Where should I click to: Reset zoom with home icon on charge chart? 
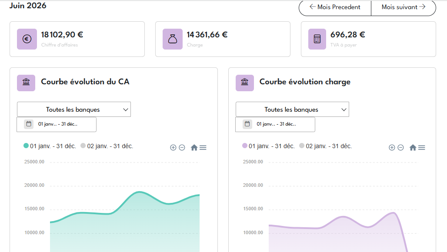pyautogui.click(x=413, y=147)
